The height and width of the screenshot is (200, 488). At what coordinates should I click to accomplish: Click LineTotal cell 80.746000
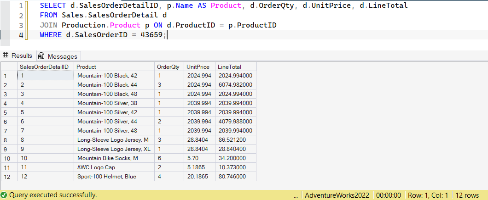(x=236, y=177)
